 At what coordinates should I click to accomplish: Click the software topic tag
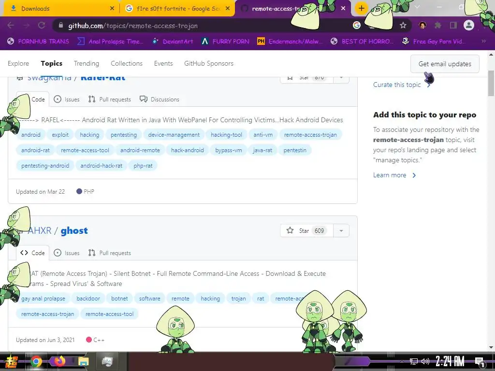150,299
